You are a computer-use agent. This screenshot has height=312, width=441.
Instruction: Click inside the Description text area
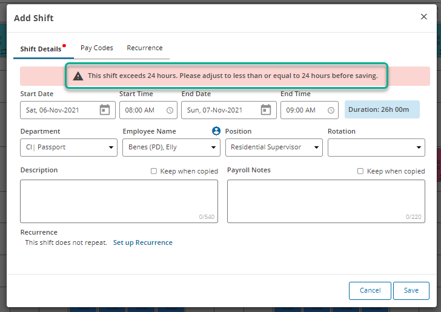click(119, 201)
